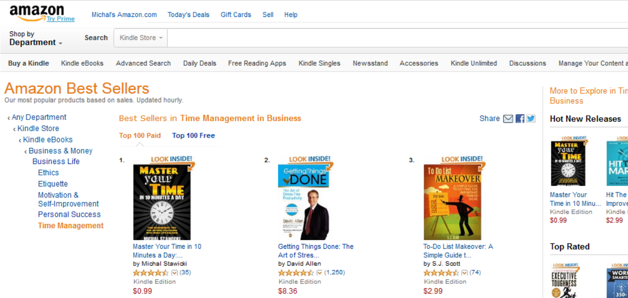Open the Getting Things Done title link
Viewport: 628px width, 298px height.
(x=316, y=251)
